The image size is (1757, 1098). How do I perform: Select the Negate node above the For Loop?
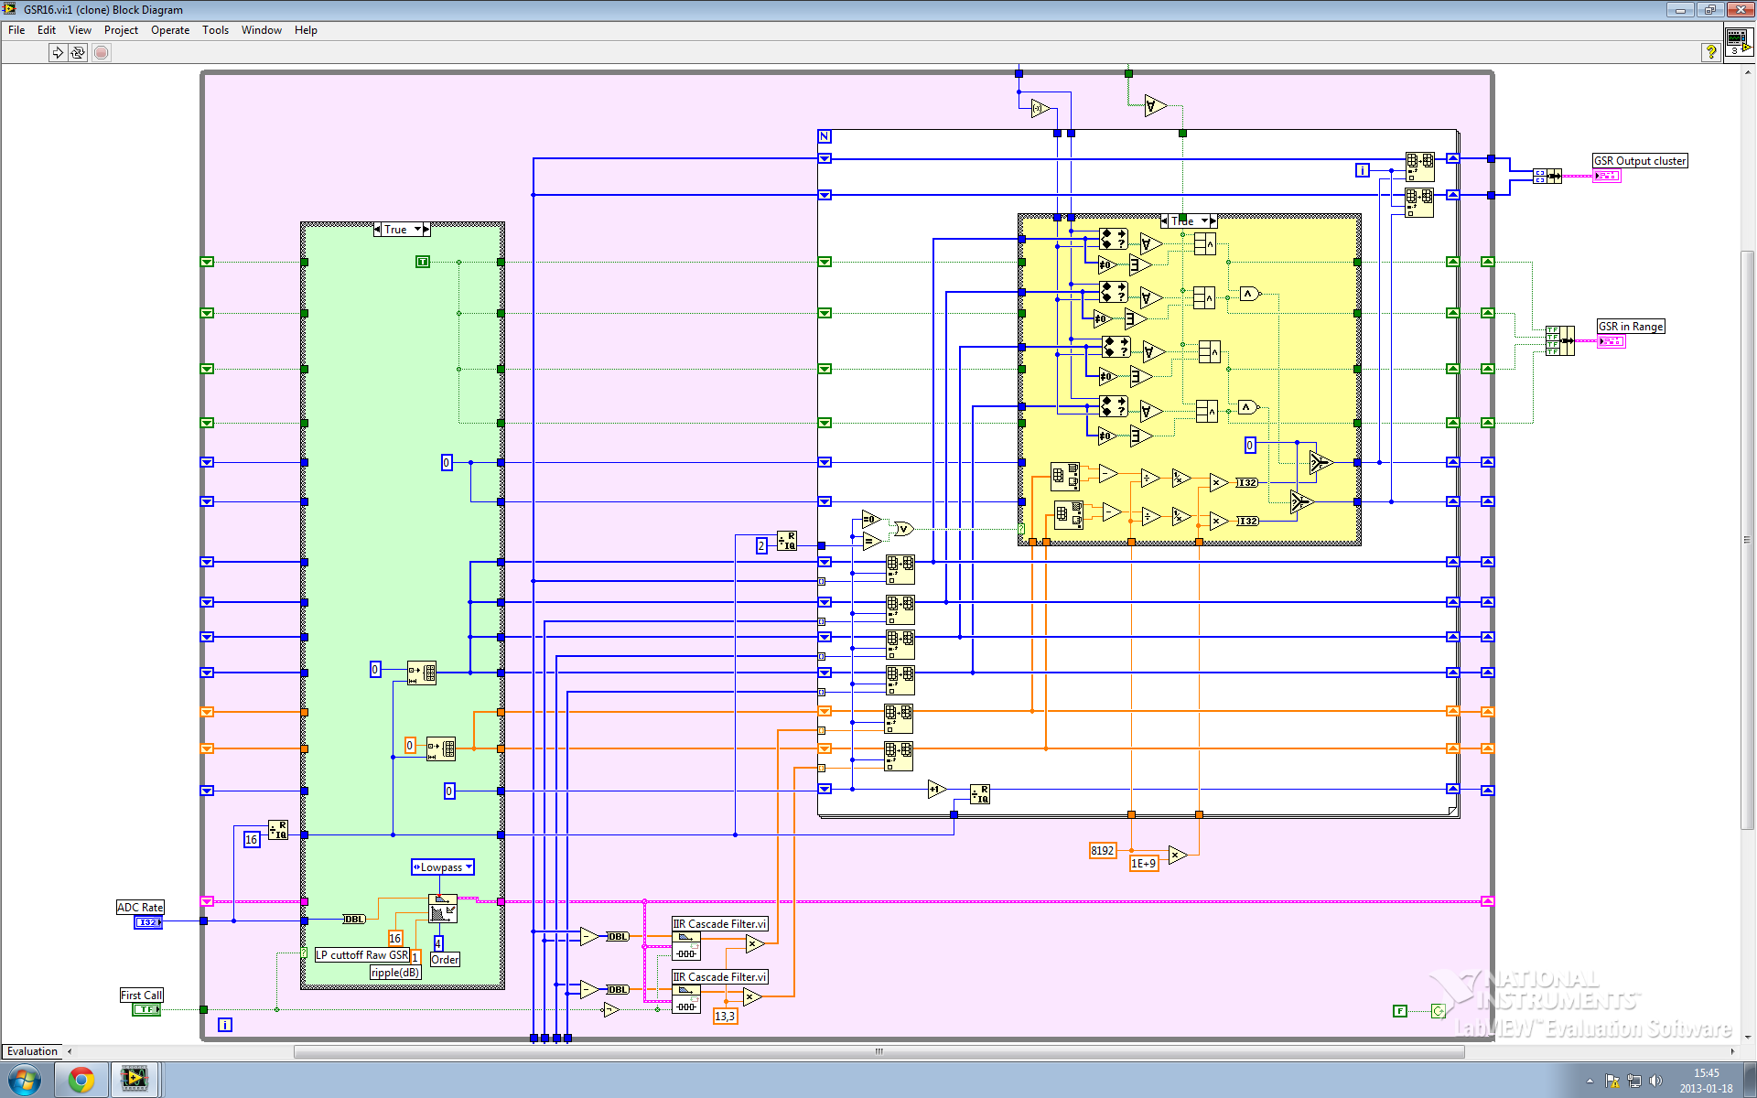[1040, 108]
